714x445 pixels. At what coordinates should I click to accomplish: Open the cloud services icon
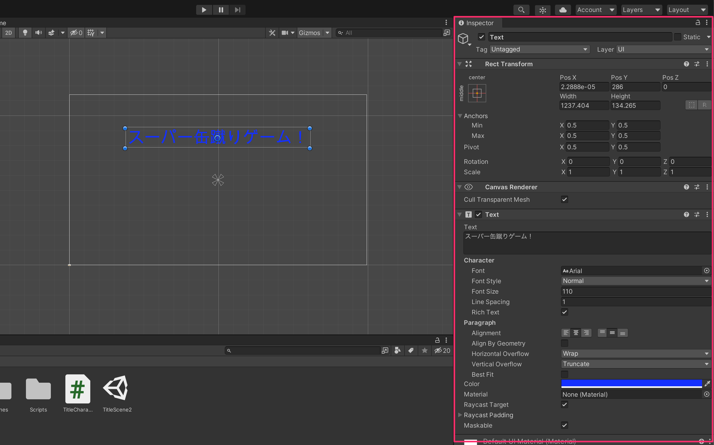(562, 10)
